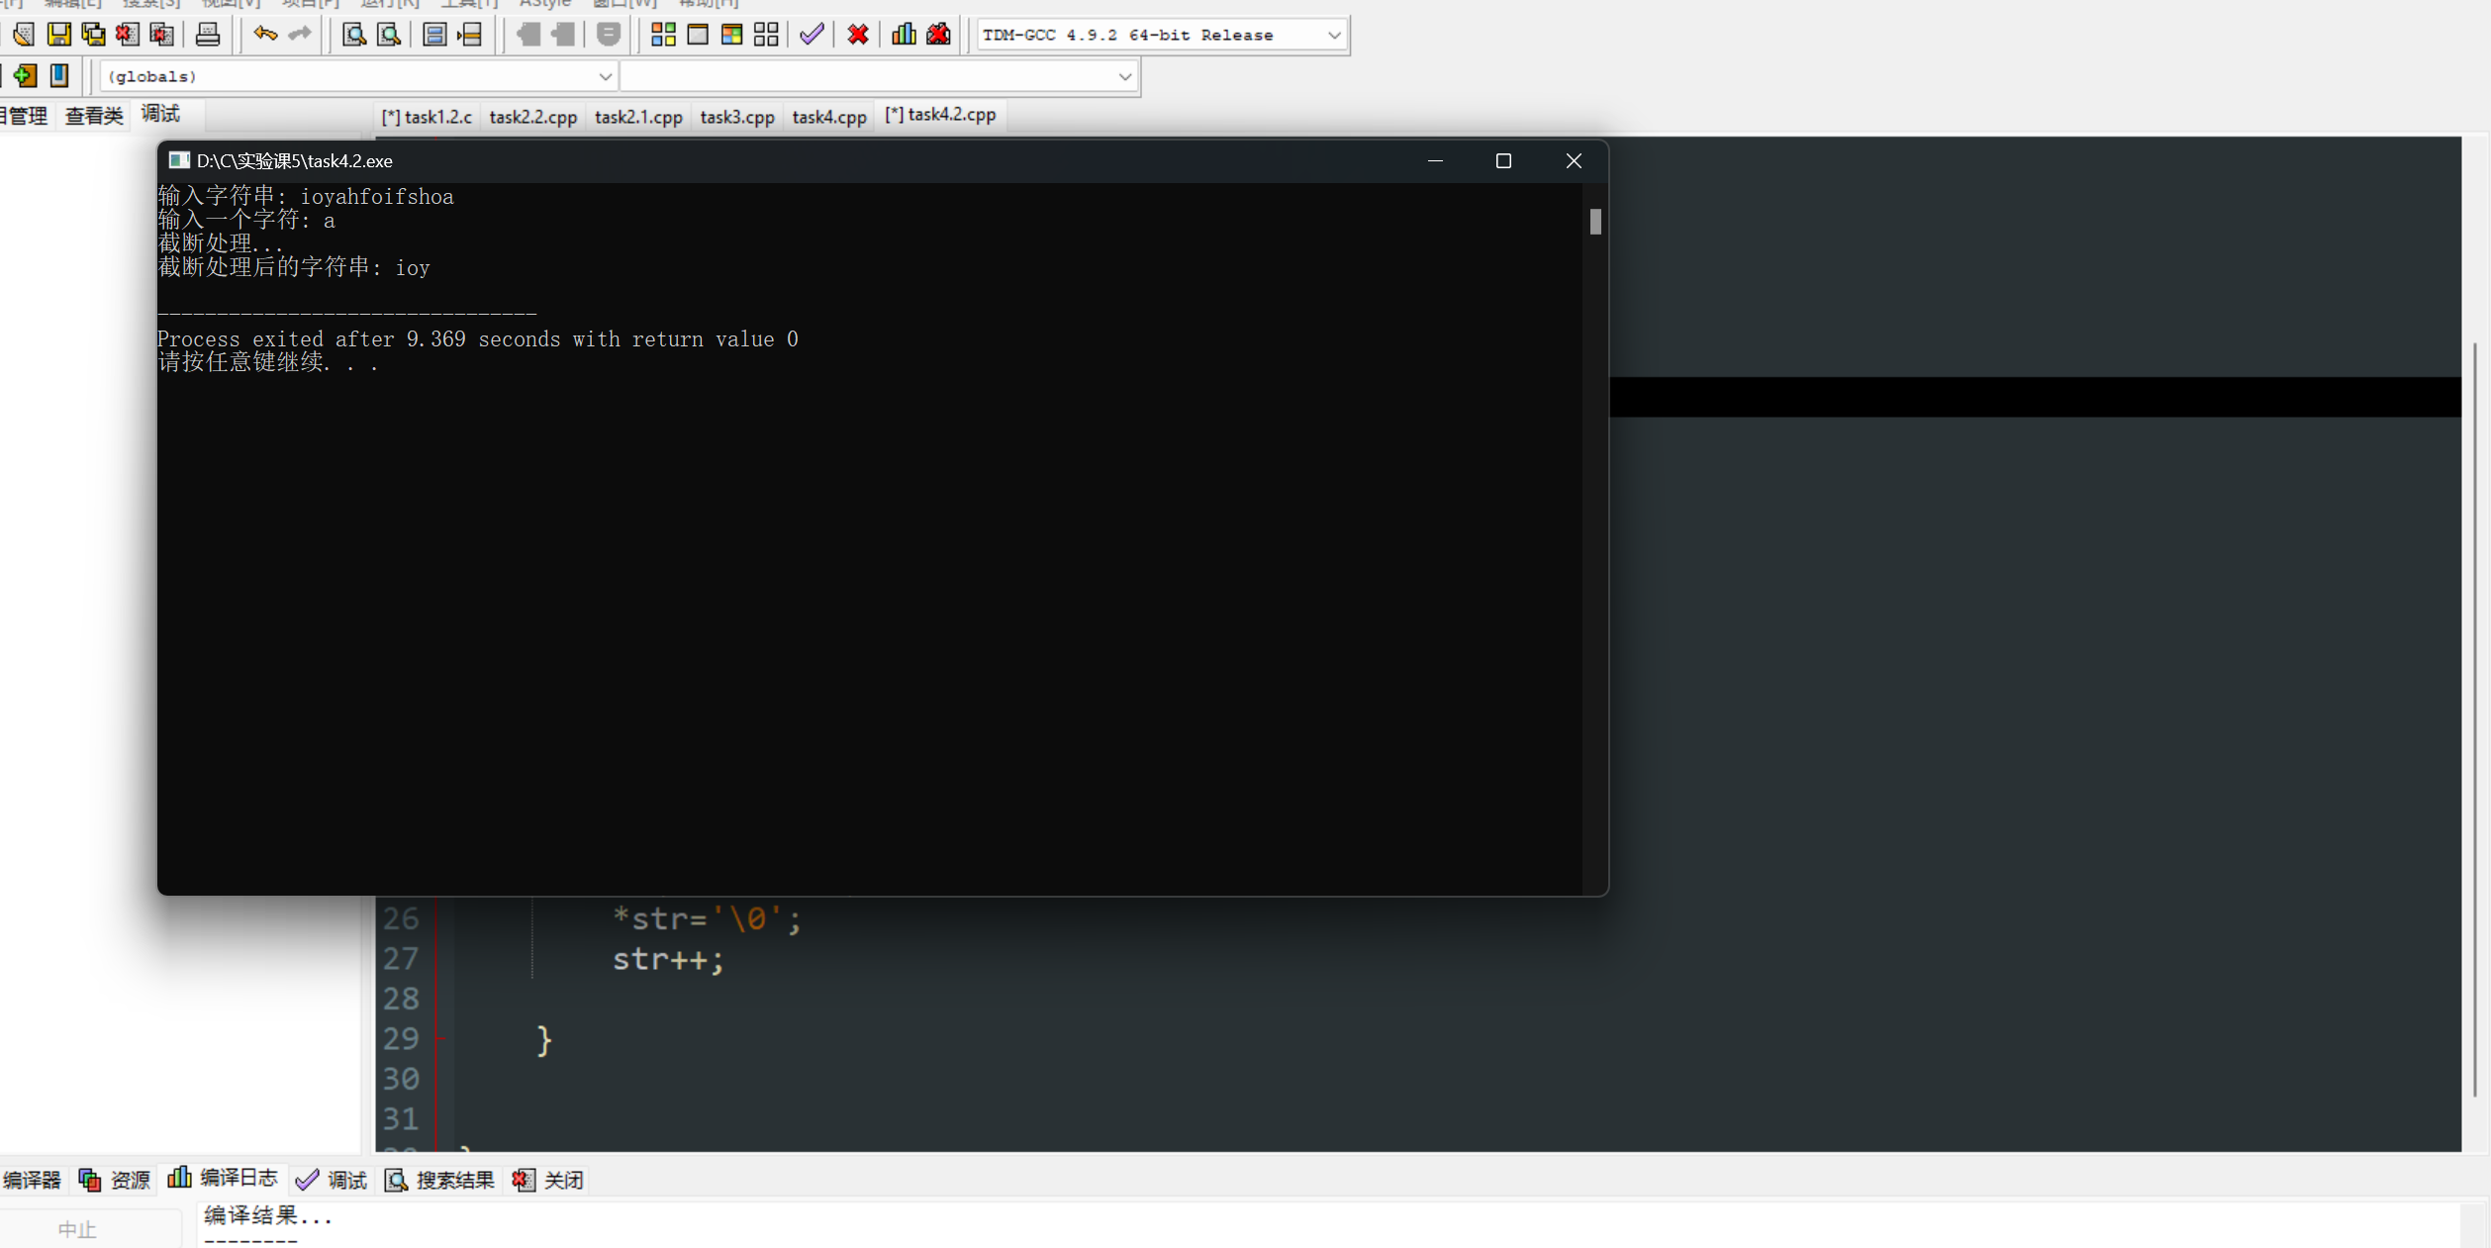Select the 查看类 side panel tab
This screenshot has width=2491, height=1248.
point(94,116)
